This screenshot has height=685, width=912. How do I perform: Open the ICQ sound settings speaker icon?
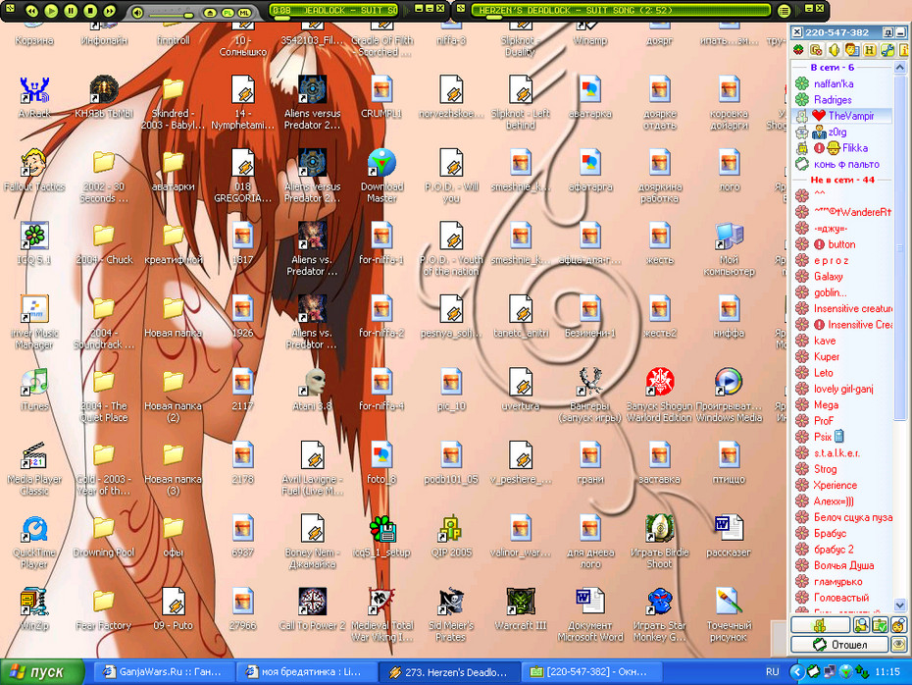834,49
